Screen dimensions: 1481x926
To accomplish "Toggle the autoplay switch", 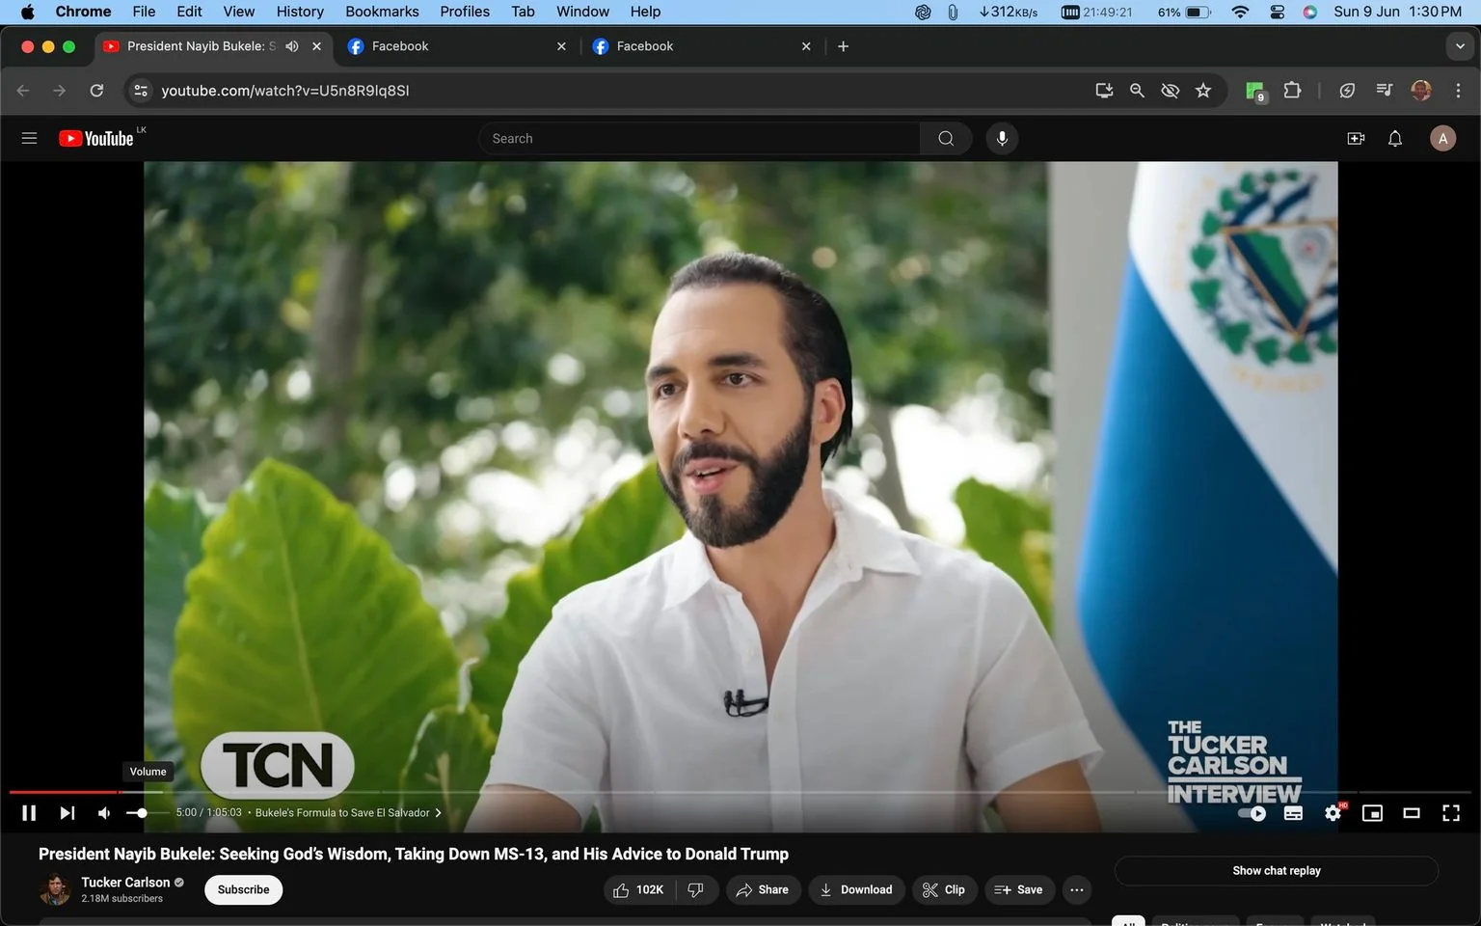I will 1252,813.
